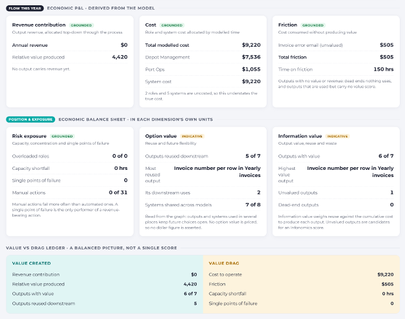Select 'Single points of failure' in Risk exposure card
Screen dimensions: 405x319
coord(36,180)
